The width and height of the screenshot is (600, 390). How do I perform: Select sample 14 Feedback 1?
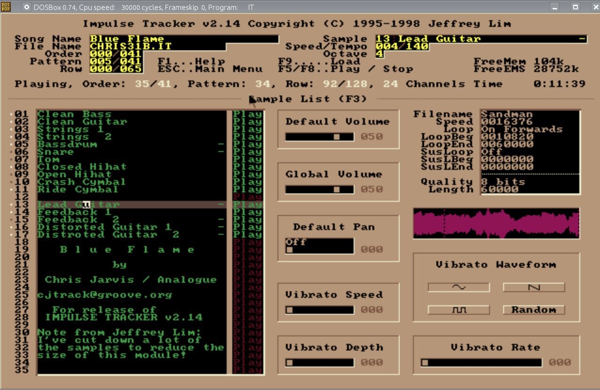tap(131, 212)
